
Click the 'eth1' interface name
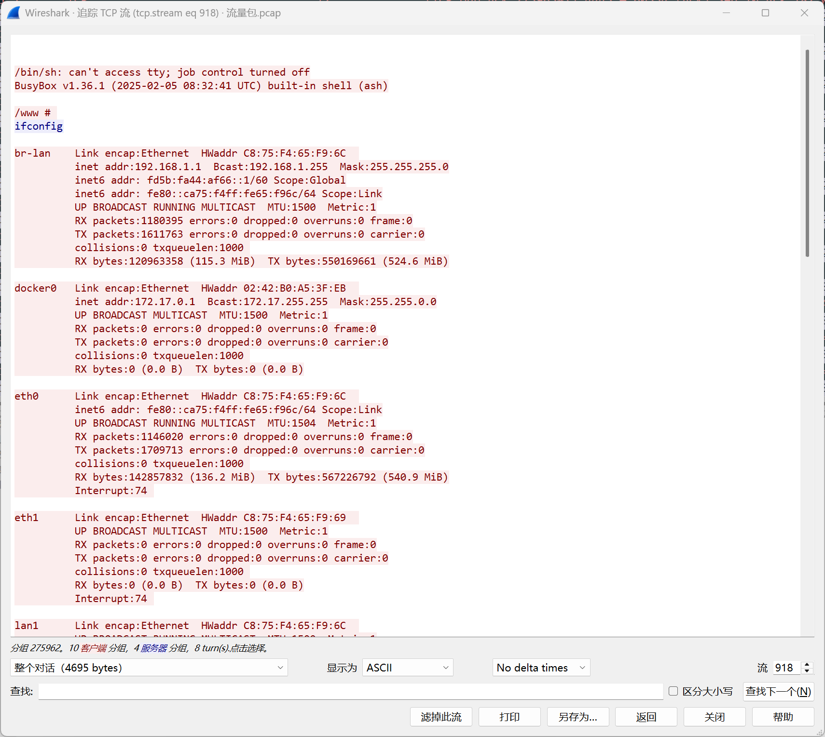click(x=27, y=518)
